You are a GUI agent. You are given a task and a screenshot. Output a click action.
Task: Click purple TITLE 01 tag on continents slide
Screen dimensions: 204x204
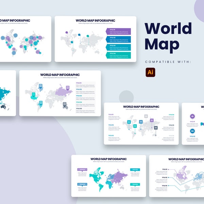tap(82, 170)
